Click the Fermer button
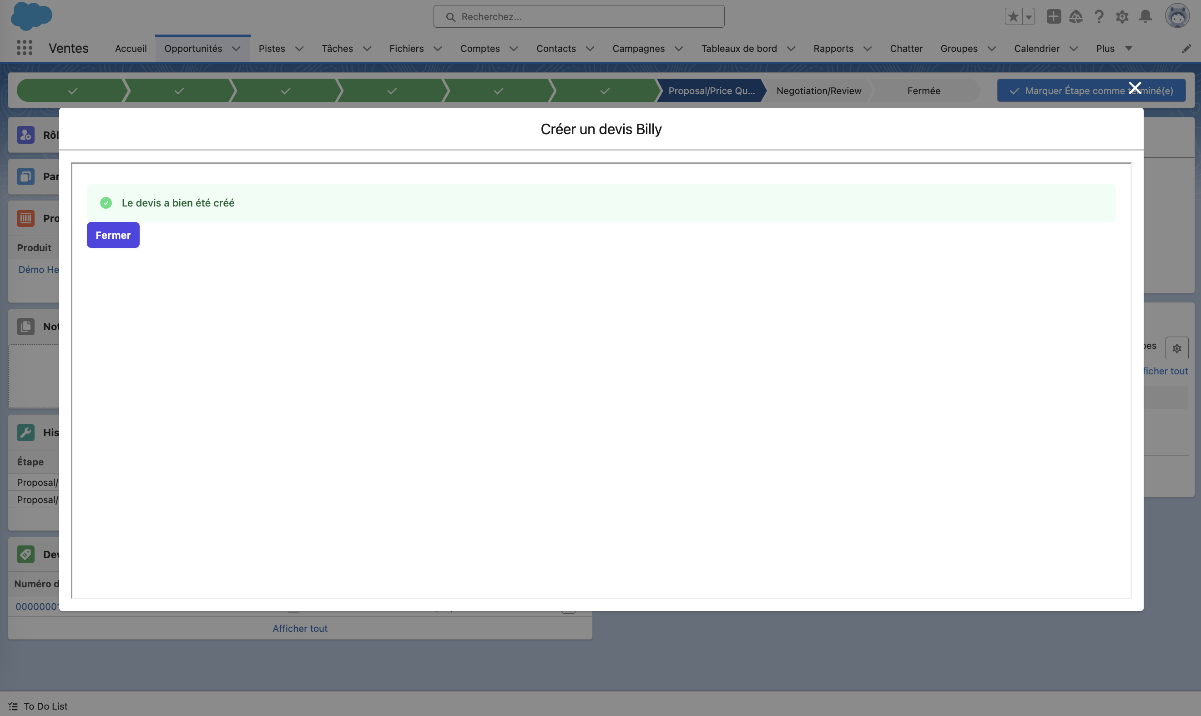 click(x=113, y=235)
